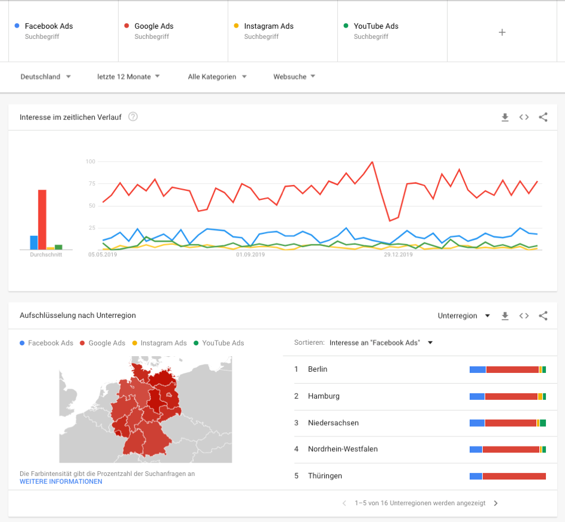This screenshot has height=522, width=565.
Task: Open the Websuche search type dropdown
Action: tap(294, 77)
